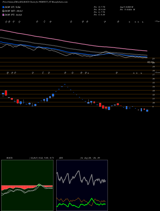
Task: Click the 'ADX' panel label
Action: pyautogui.click(x=61, y=158)
